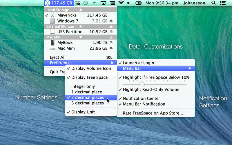Image resolution: width=232 pixels, height=145 pixels.
Task: Eject the MyBook drive
Action: pos(111,43)
